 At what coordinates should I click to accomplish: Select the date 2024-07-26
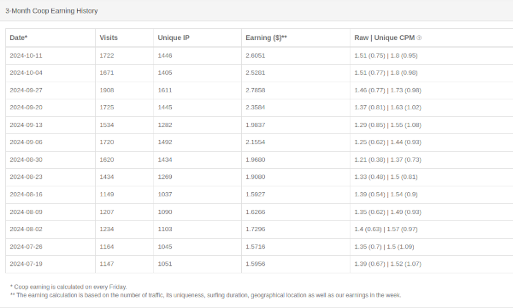coord(27,247)
